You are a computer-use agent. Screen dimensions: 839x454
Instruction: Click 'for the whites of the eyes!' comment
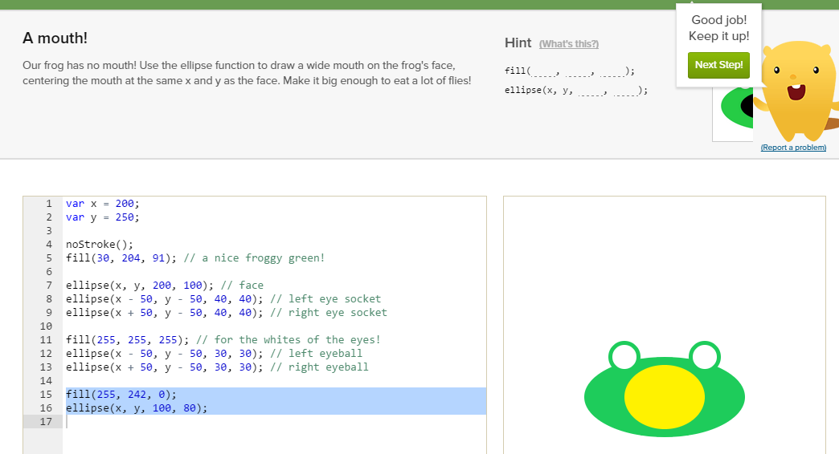[289, 340]
